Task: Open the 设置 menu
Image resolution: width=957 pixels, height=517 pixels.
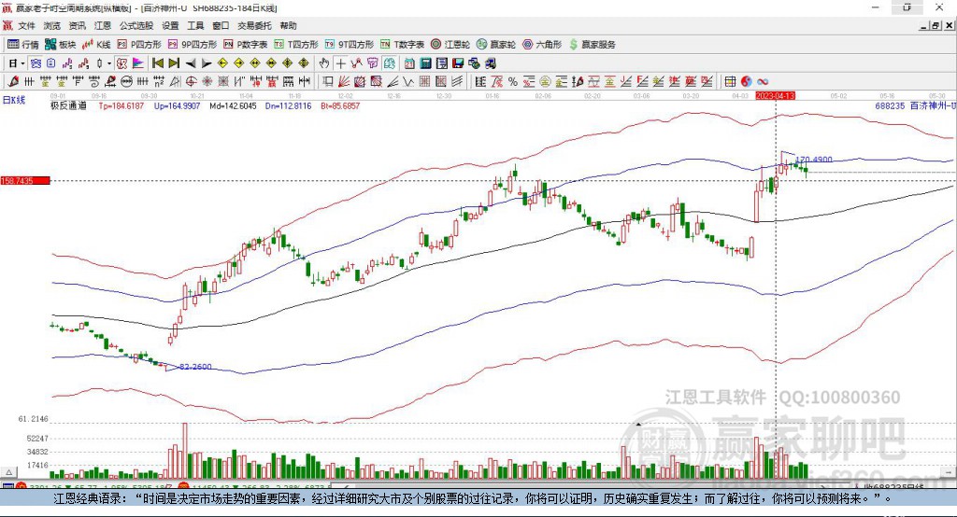Action: click(170, 25)
